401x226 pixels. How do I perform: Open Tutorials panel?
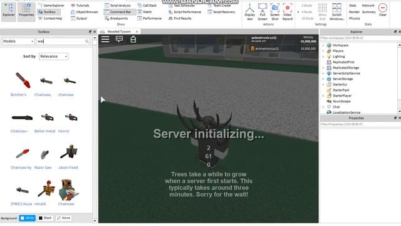80,6
